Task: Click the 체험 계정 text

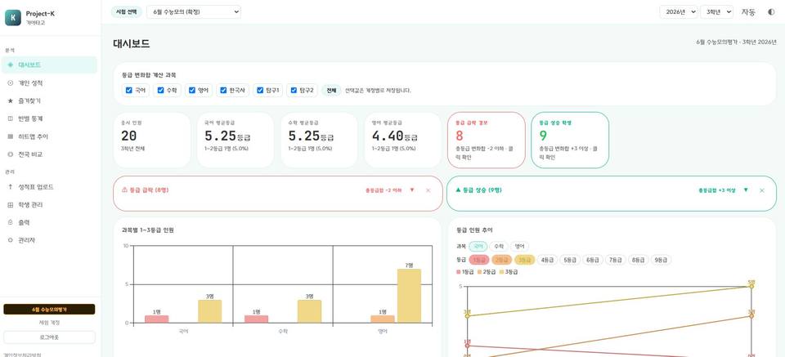Action: [49, 323]
